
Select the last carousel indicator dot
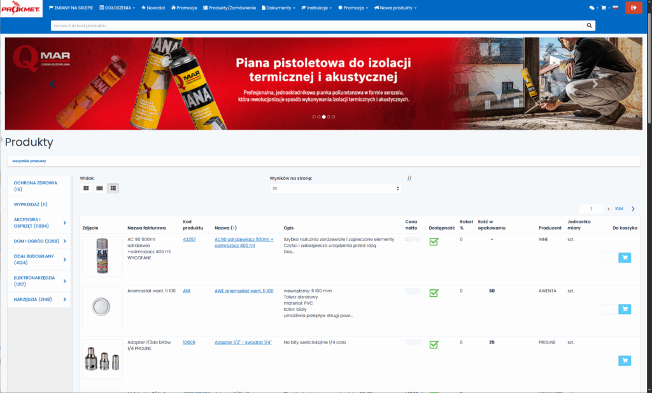click(333, 117)
